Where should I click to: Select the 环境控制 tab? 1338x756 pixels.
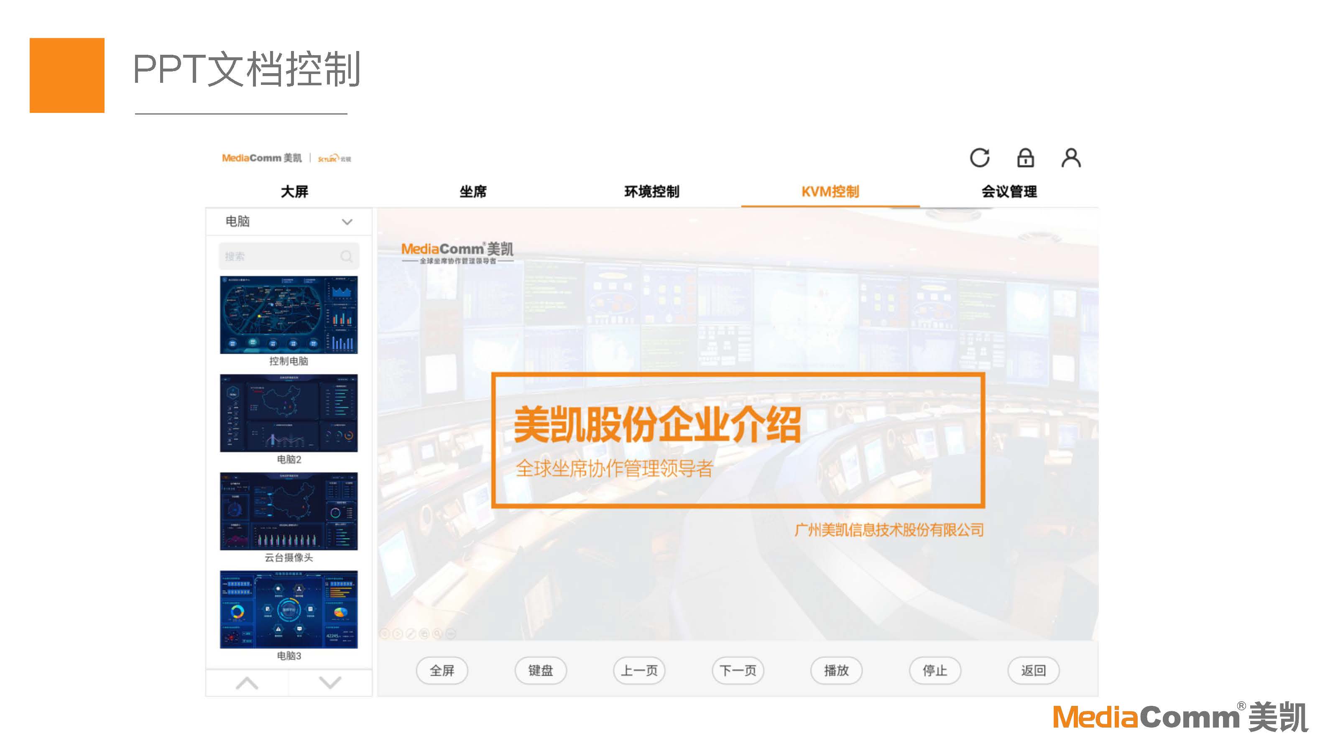tap(651, 192)
